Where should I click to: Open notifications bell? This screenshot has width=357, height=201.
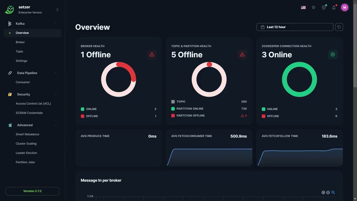[334, 8]
